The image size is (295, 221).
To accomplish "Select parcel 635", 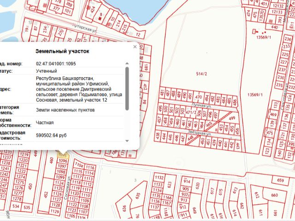I will tap(138, 197).
